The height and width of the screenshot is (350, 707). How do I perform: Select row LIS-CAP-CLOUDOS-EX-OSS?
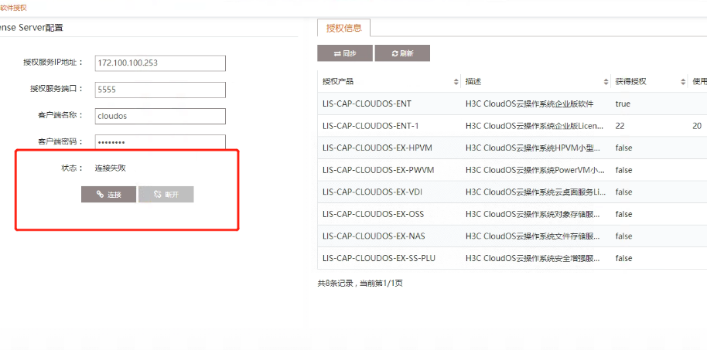(x=512, y=214)
